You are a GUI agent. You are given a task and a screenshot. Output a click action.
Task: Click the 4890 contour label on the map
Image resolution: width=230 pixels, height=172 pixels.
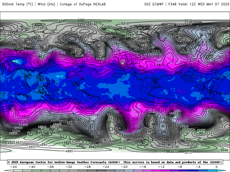[x=44, y=145]
